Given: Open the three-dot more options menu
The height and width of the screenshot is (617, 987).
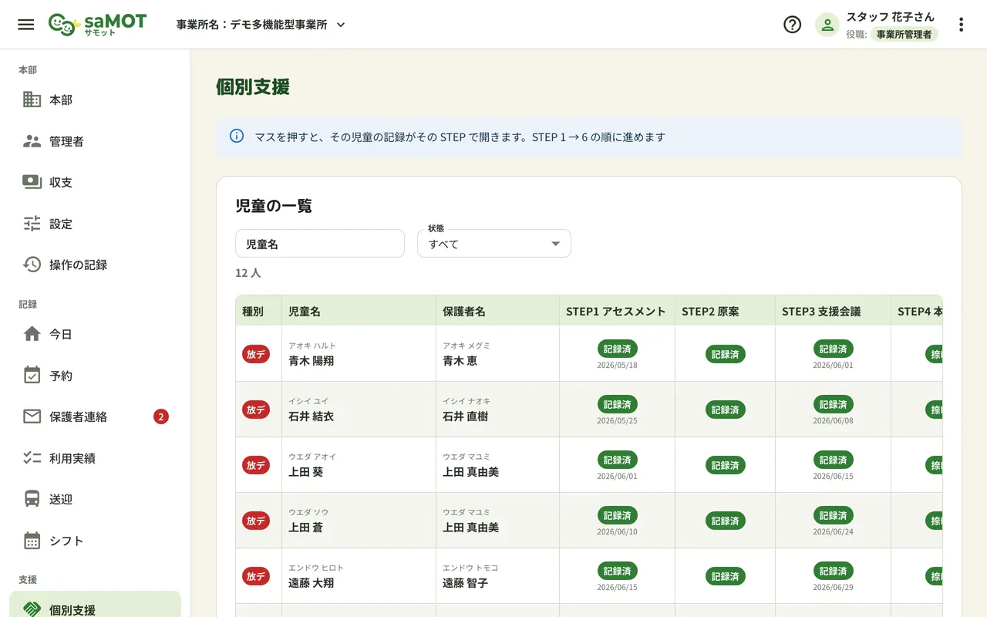Looking at the screenshot, I should tap(961, 25).
